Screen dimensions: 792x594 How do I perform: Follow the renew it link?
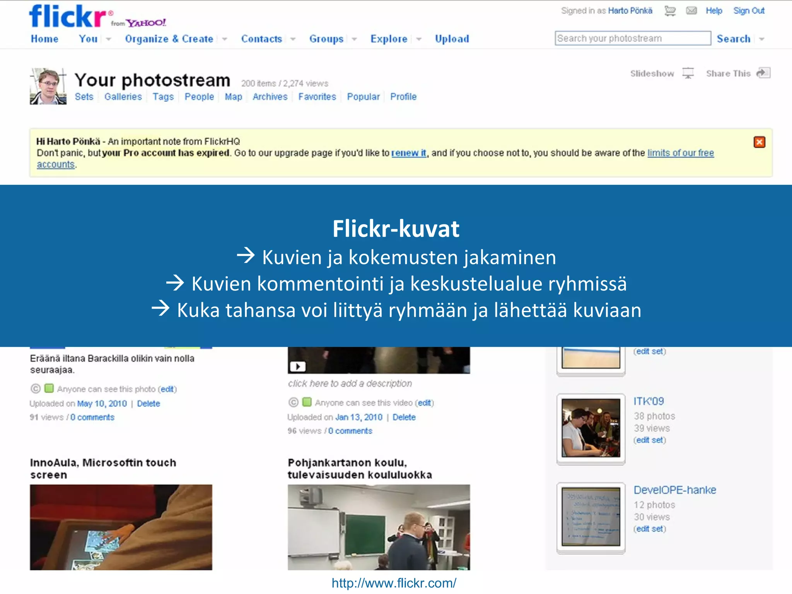(x=408, y=153)
